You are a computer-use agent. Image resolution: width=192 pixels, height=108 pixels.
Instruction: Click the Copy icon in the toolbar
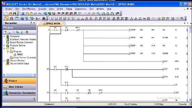(x=27, y=13)
